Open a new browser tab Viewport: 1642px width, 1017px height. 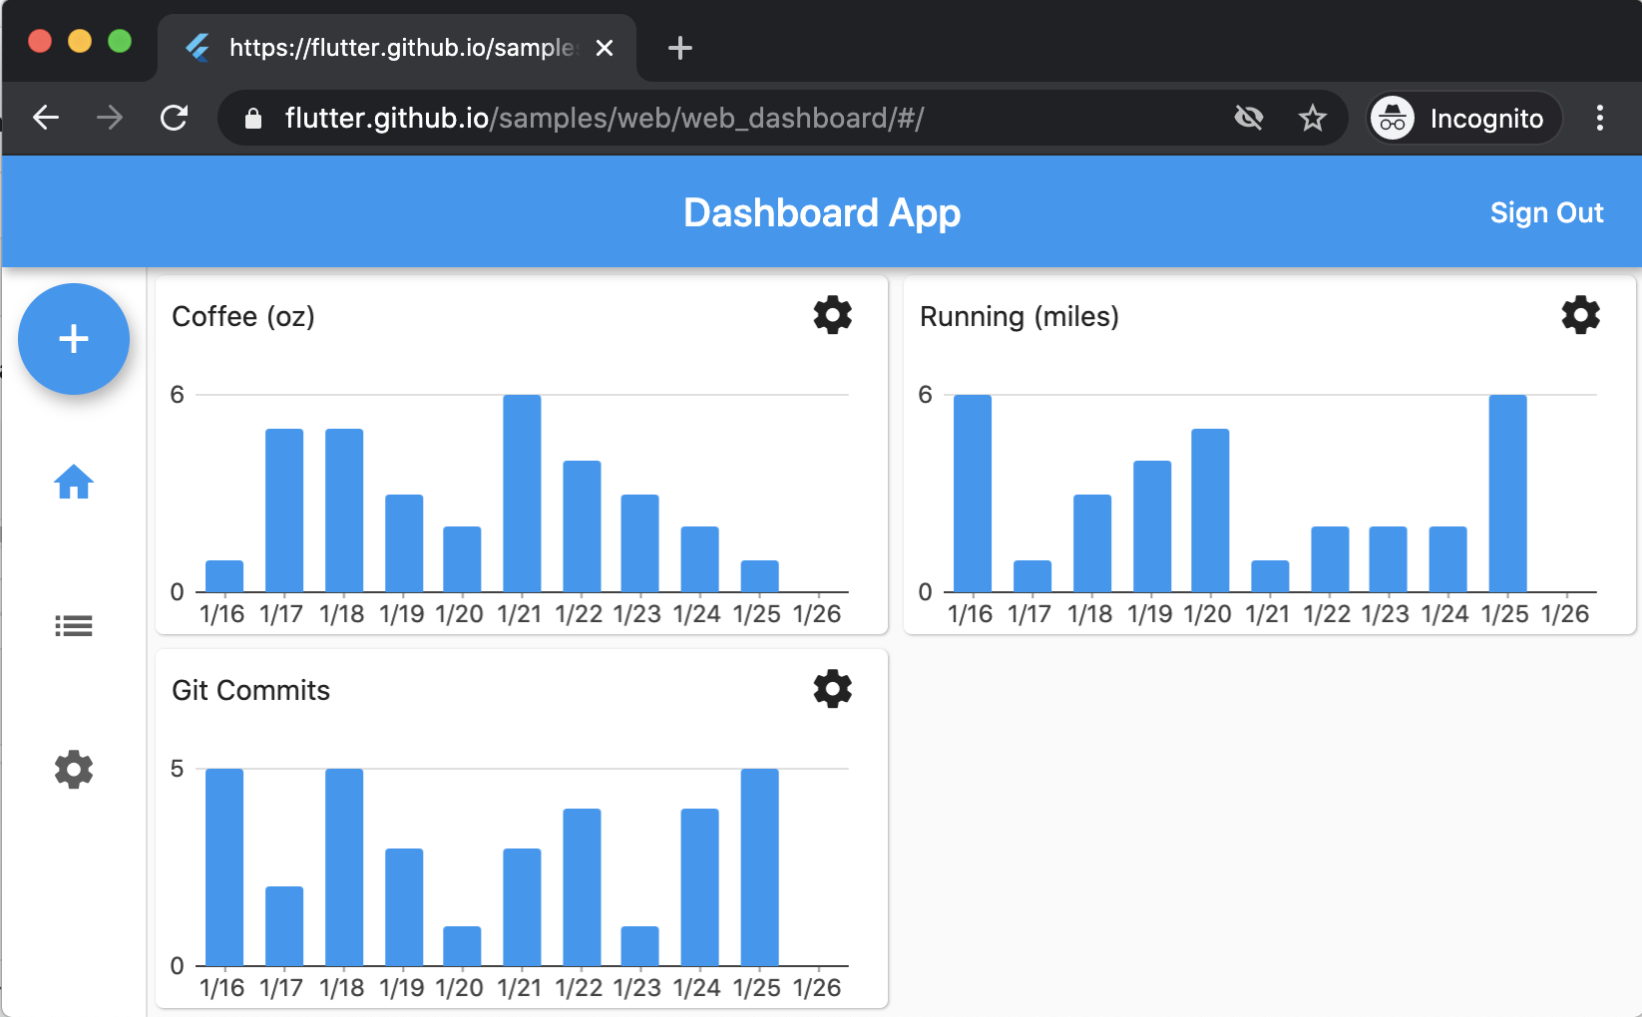coord(679,47)
